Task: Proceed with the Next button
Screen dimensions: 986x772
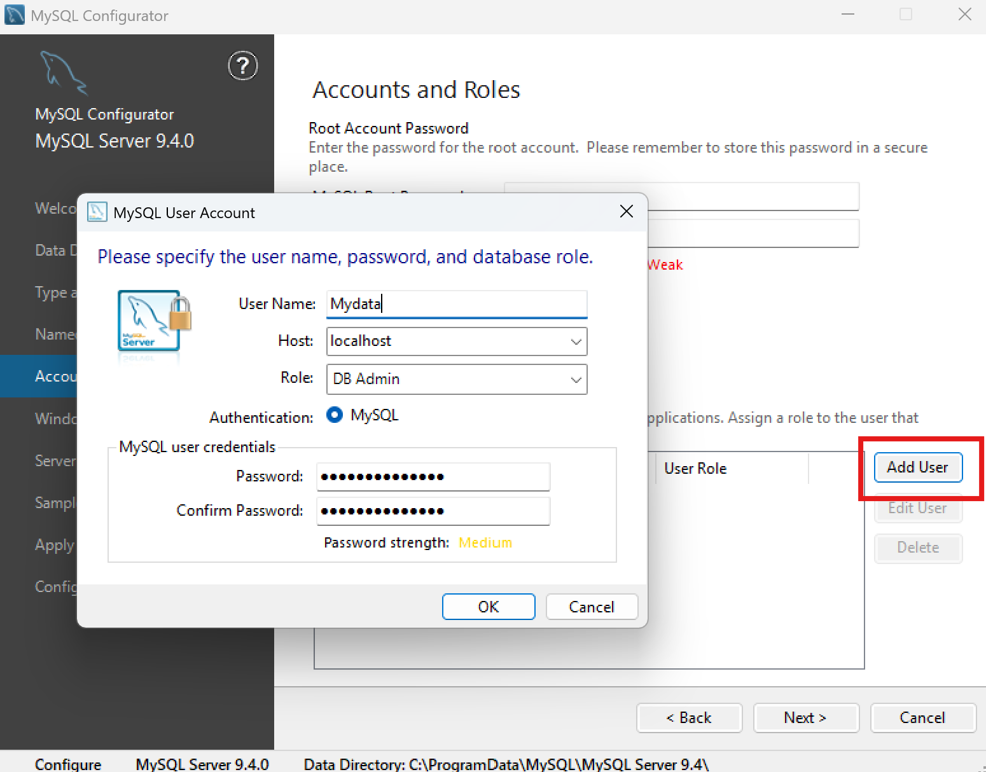Action: click(x=806, y=718)
